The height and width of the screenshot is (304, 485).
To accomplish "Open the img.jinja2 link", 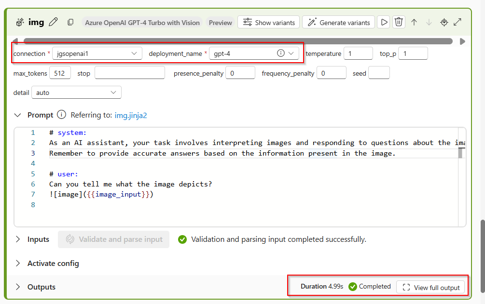I will coord(131,115).
